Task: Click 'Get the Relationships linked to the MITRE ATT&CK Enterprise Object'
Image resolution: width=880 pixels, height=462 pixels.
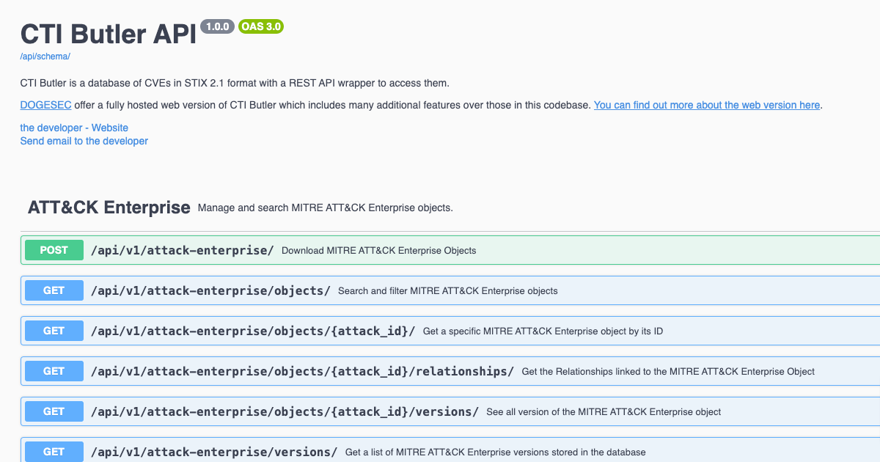Action: (x=668, y=372)
